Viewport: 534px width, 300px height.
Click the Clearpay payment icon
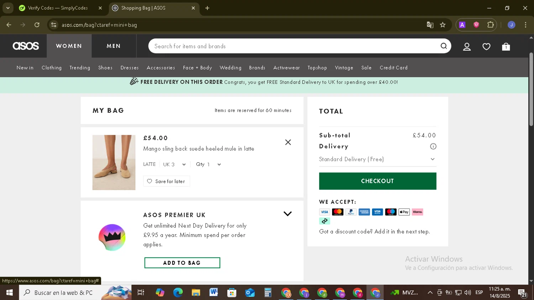(x=324, y=221)
